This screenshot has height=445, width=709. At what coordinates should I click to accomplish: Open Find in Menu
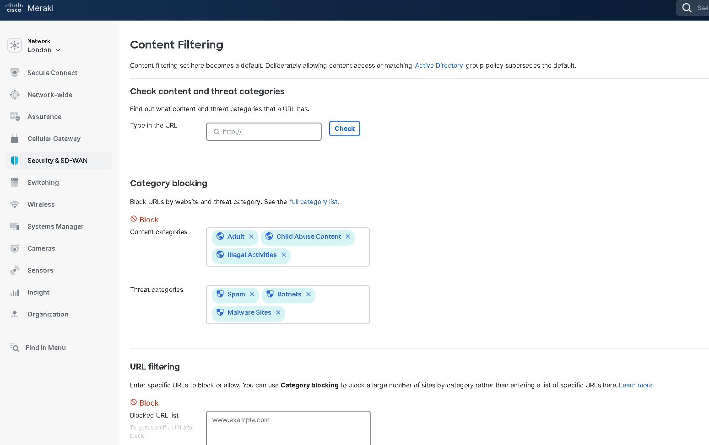click(46, 348)
